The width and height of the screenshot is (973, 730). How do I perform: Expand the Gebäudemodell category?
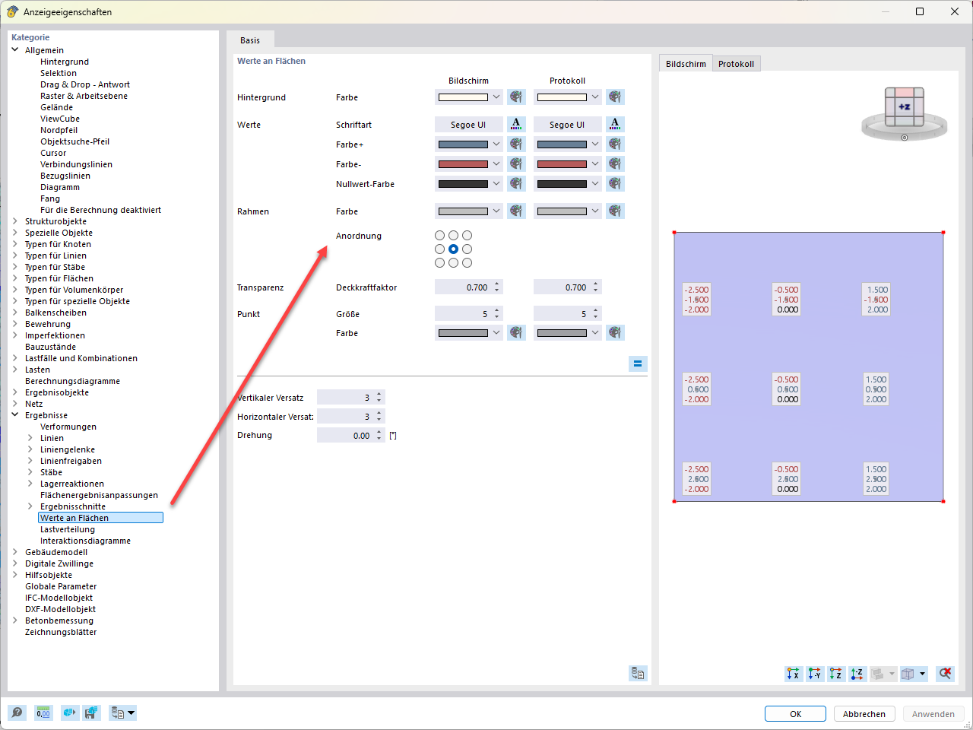tap(15, 552)
